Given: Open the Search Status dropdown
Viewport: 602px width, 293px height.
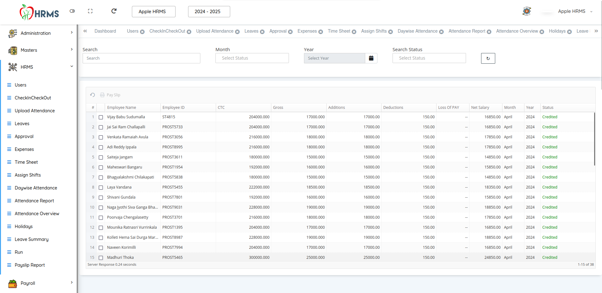Looking at the screenshot, I should pos(429,58).
